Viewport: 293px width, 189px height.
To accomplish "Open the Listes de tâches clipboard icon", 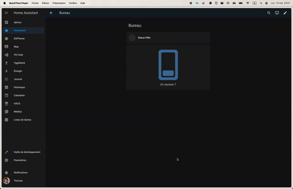I will [x=6, y=120].
